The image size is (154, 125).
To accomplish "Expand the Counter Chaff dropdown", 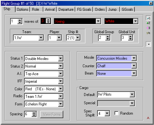I will point(134,66).
